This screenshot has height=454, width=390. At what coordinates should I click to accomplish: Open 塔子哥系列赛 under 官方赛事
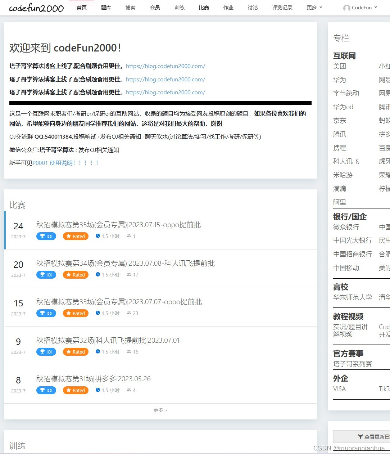[x=353, y=364]
